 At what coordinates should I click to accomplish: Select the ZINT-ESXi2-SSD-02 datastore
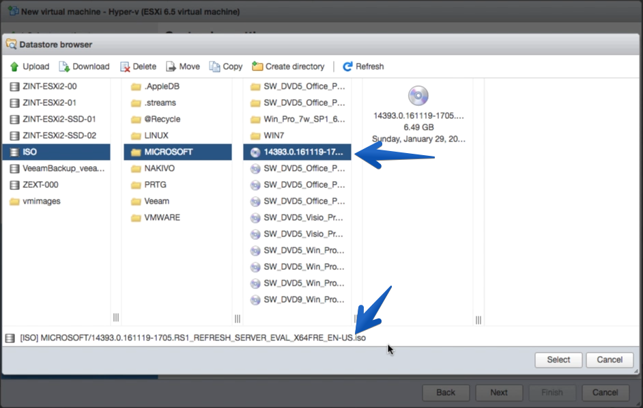(56, 135)
